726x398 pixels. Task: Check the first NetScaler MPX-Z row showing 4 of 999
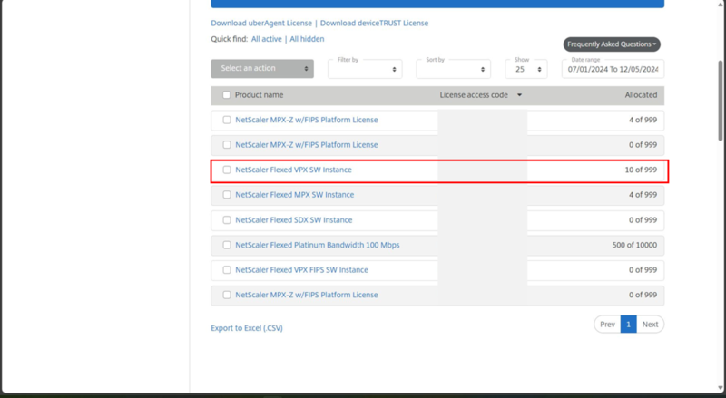(x=226, y=120)
